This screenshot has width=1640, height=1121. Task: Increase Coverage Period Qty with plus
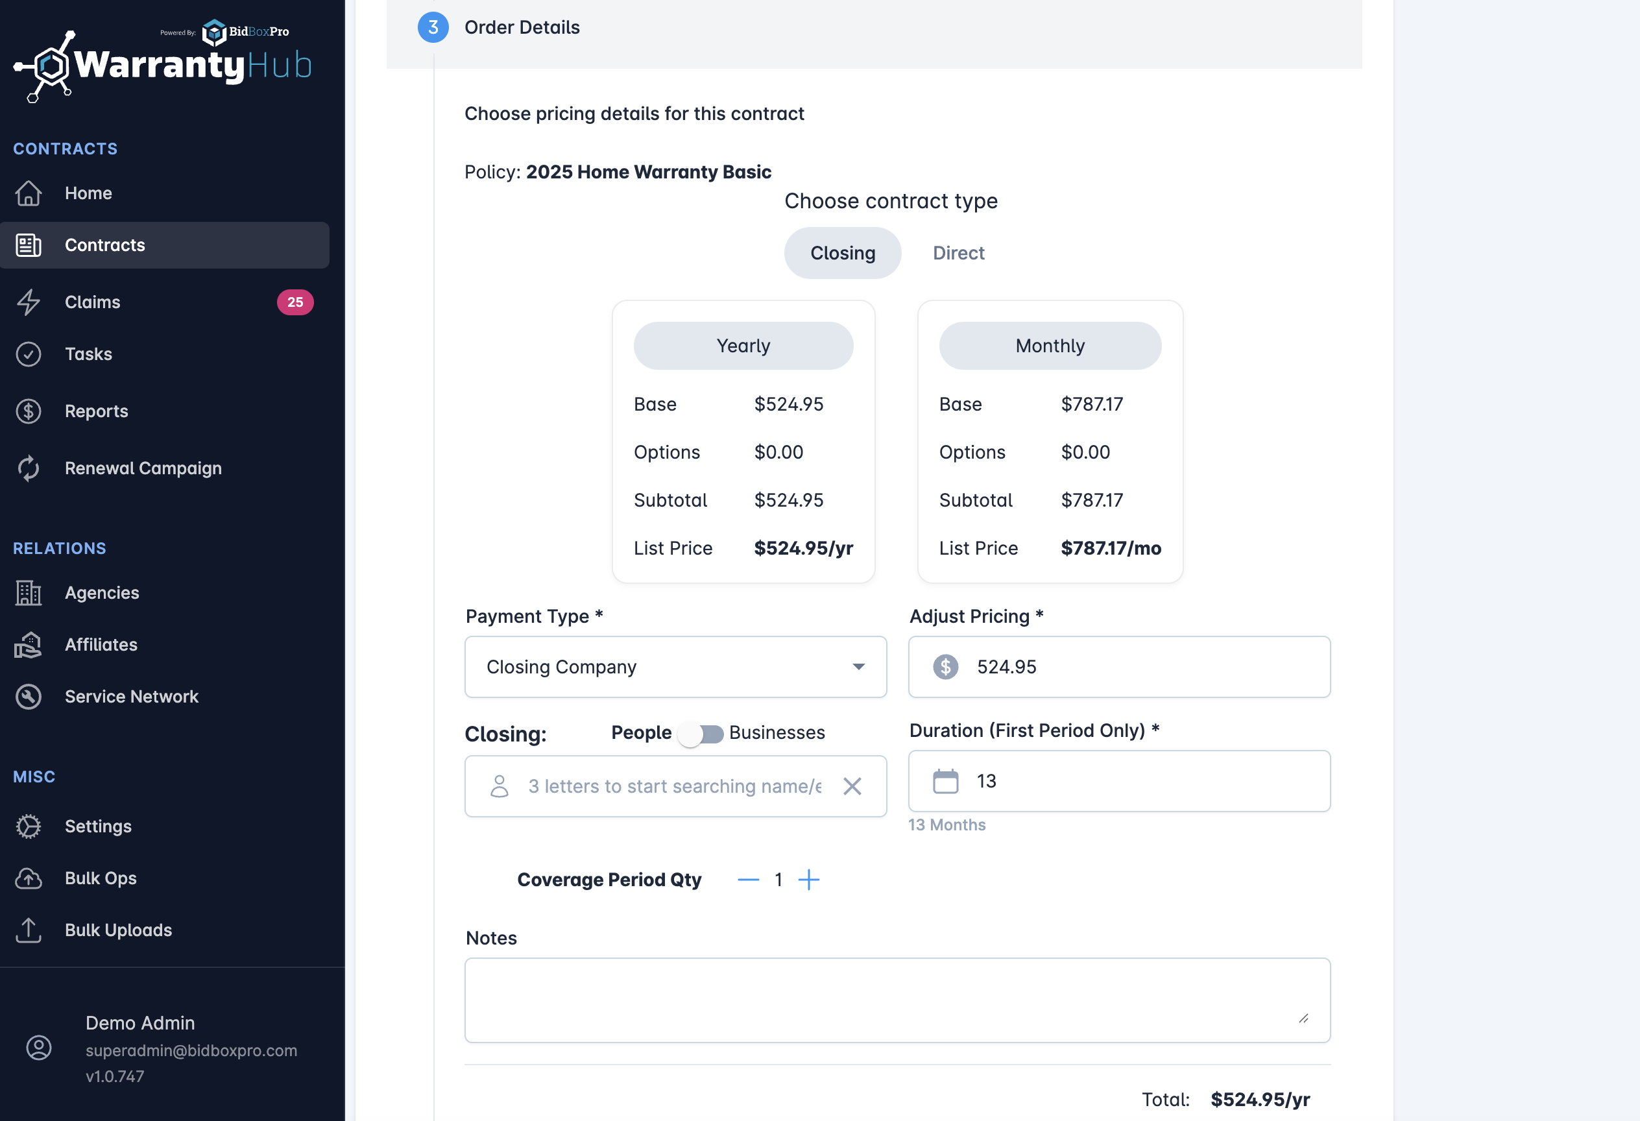point(809,880)
